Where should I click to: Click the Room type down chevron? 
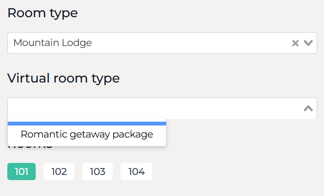[x=308, y=43]
